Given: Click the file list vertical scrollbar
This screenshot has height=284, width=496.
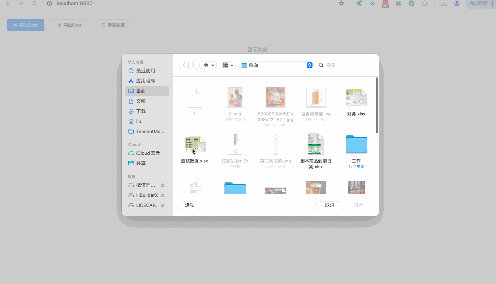Looking at the screenshot, I should (377, 105).
